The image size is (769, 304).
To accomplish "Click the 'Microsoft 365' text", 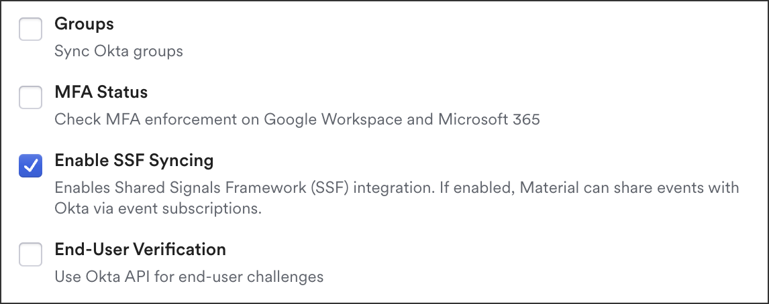I will [489, 119].
